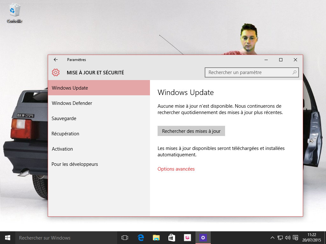Open the Options avancées link
Screen dimensions: 326x244
coord(176,169)
